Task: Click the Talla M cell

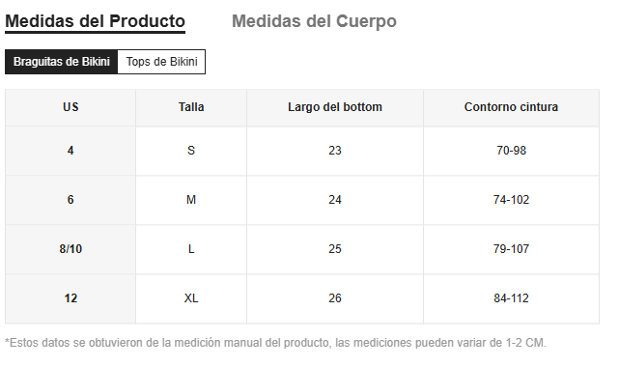Action: 191,200
